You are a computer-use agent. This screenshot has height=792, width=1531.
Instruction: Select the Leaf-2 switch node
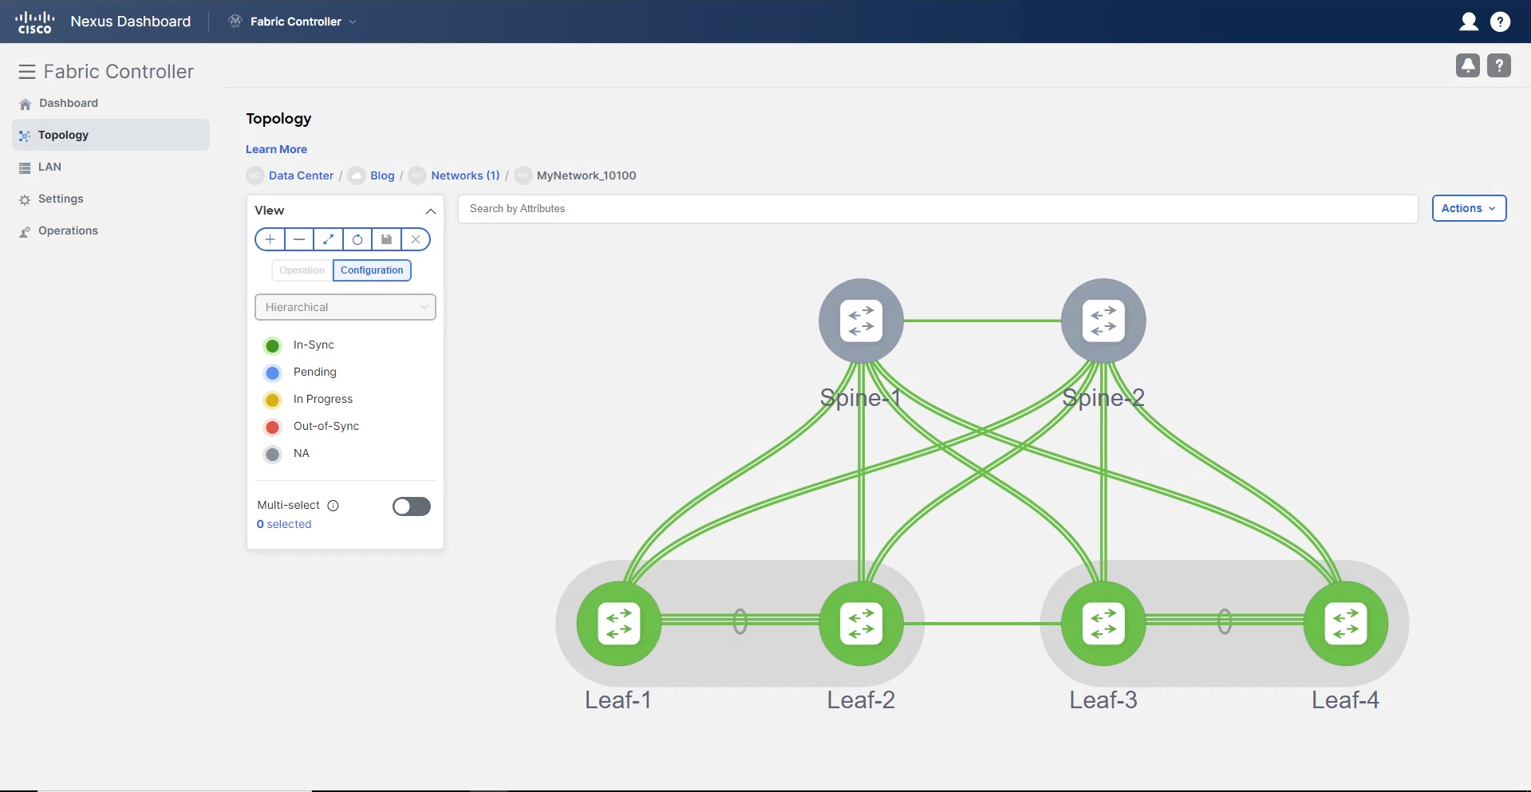coord(861,623)
